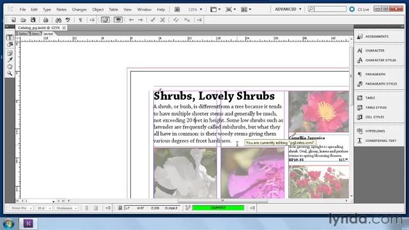Switch to the Galley view tab
Viewport: 409px width, 230px height.
(x=23, y=34)
